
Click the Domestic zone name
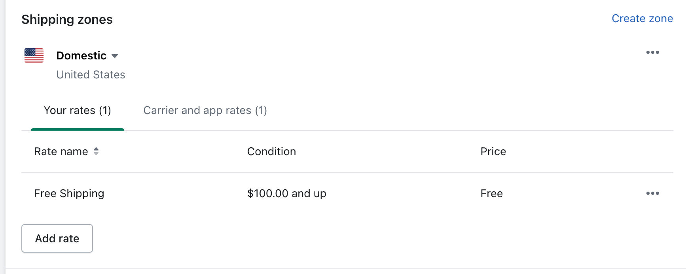tap(81, 55)
